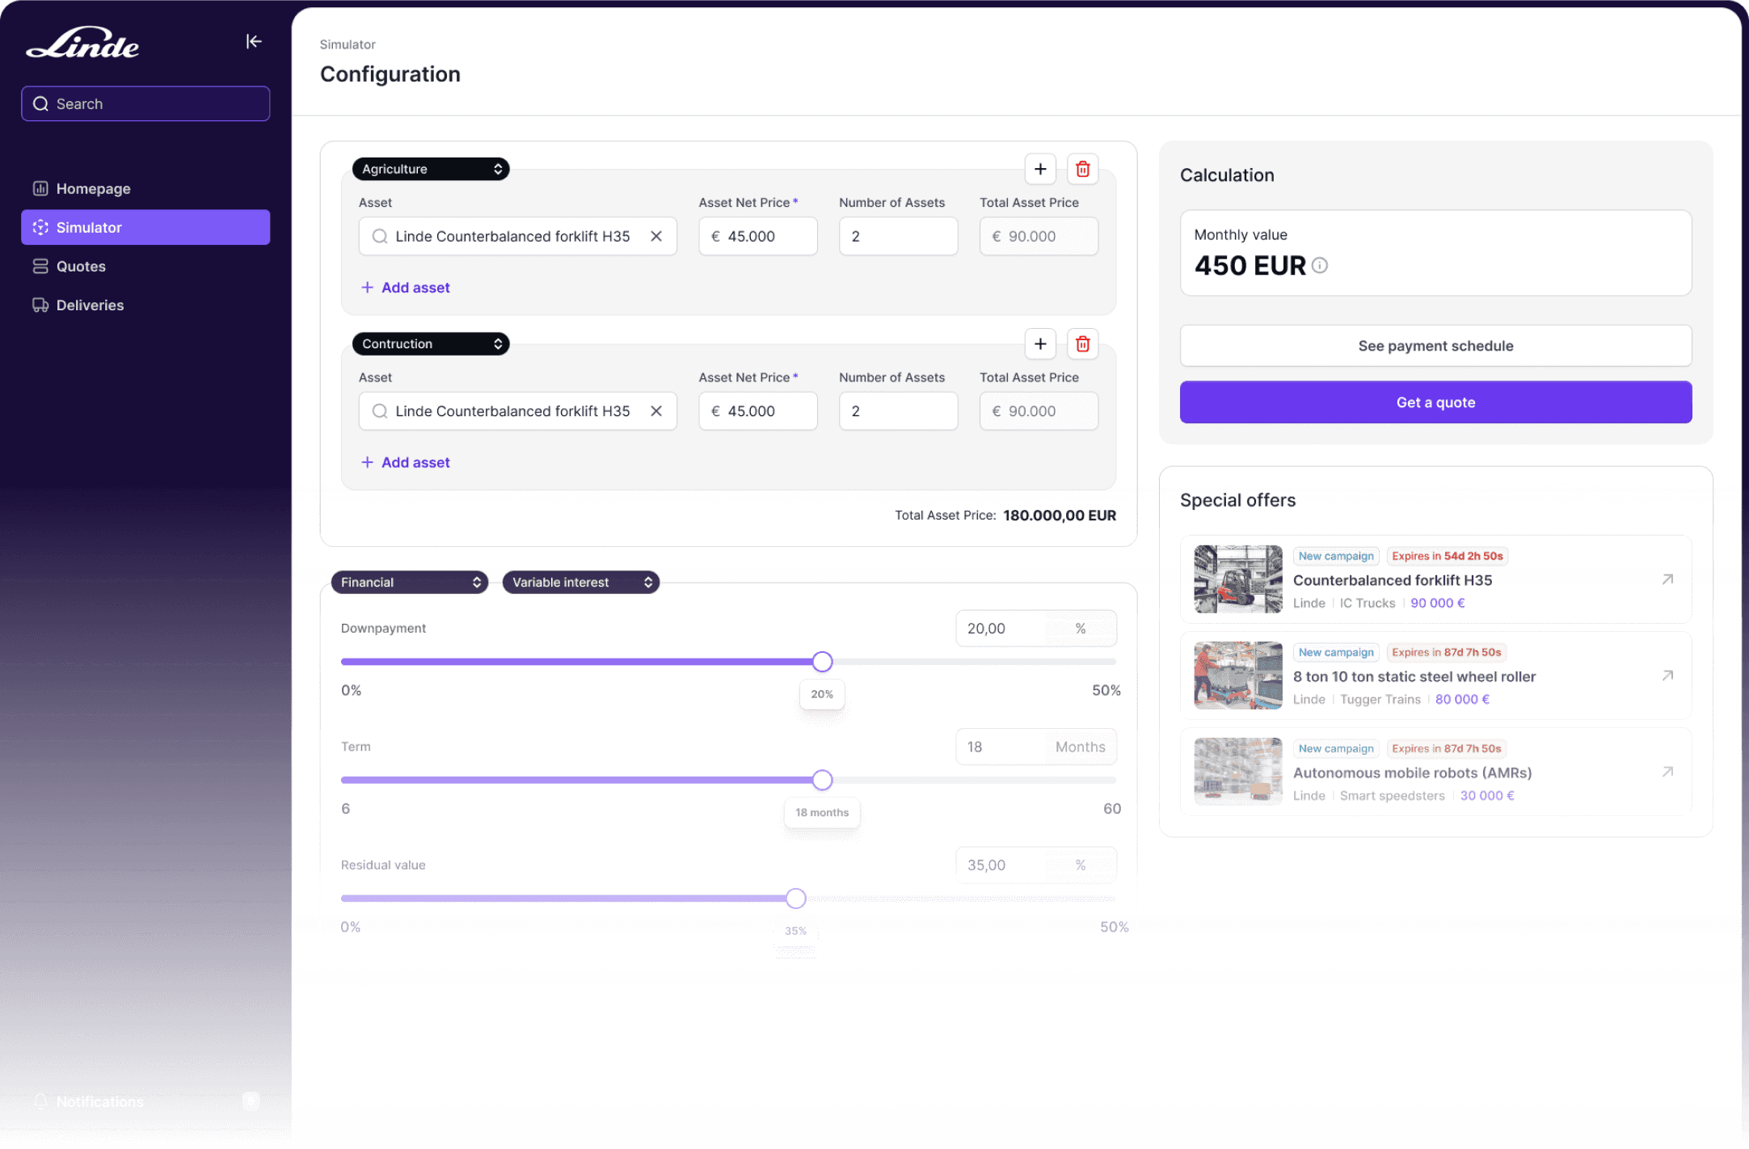Viewport: 1749px width, 1149px height.
Task: Focus the sidebar Search field
Action: (145, 104)
